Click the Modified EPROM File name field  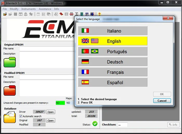[47, 77]
